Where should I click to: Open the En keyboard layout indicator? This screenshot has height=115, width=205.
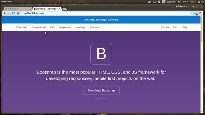coord(164,2)
